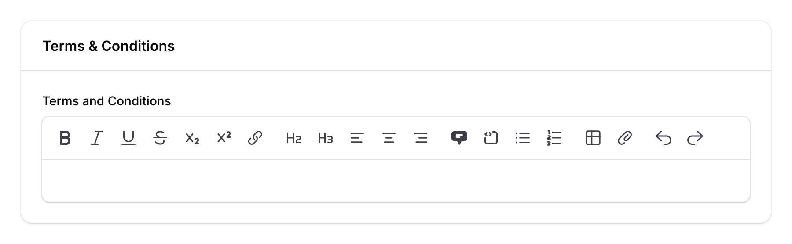Image resolution: width=792 pixels, height=244 pixels.
Task: Create a bulleted list
Action: tap(523, 138)
